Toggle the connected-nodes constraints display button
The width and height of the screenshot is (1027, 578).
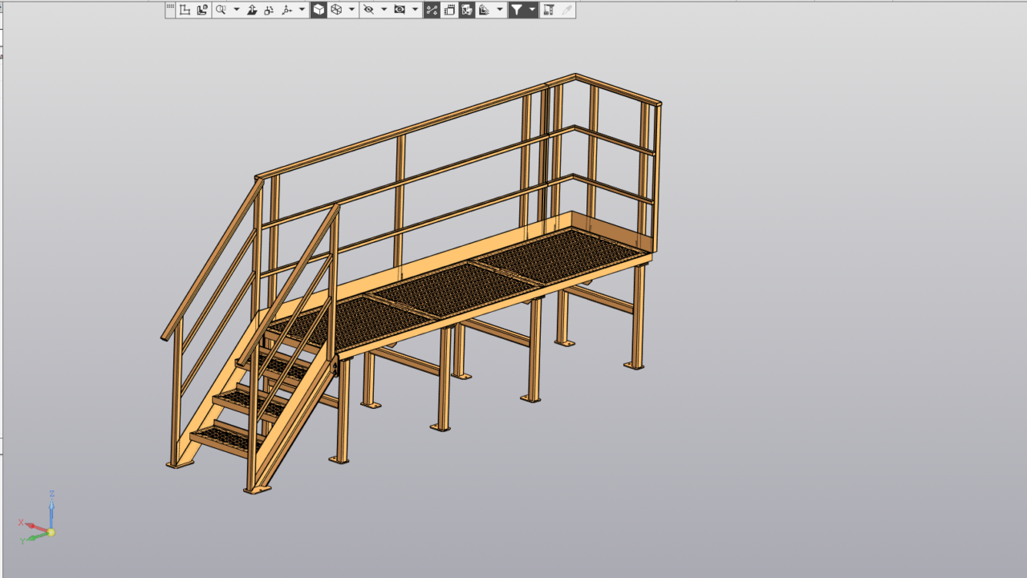pyautogui.click(x=432, y=10)
